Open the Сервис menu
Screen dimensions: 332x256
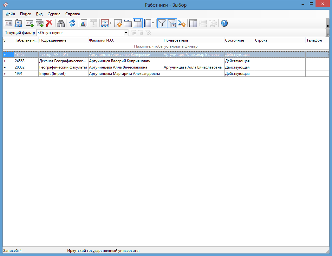(54, 14)
